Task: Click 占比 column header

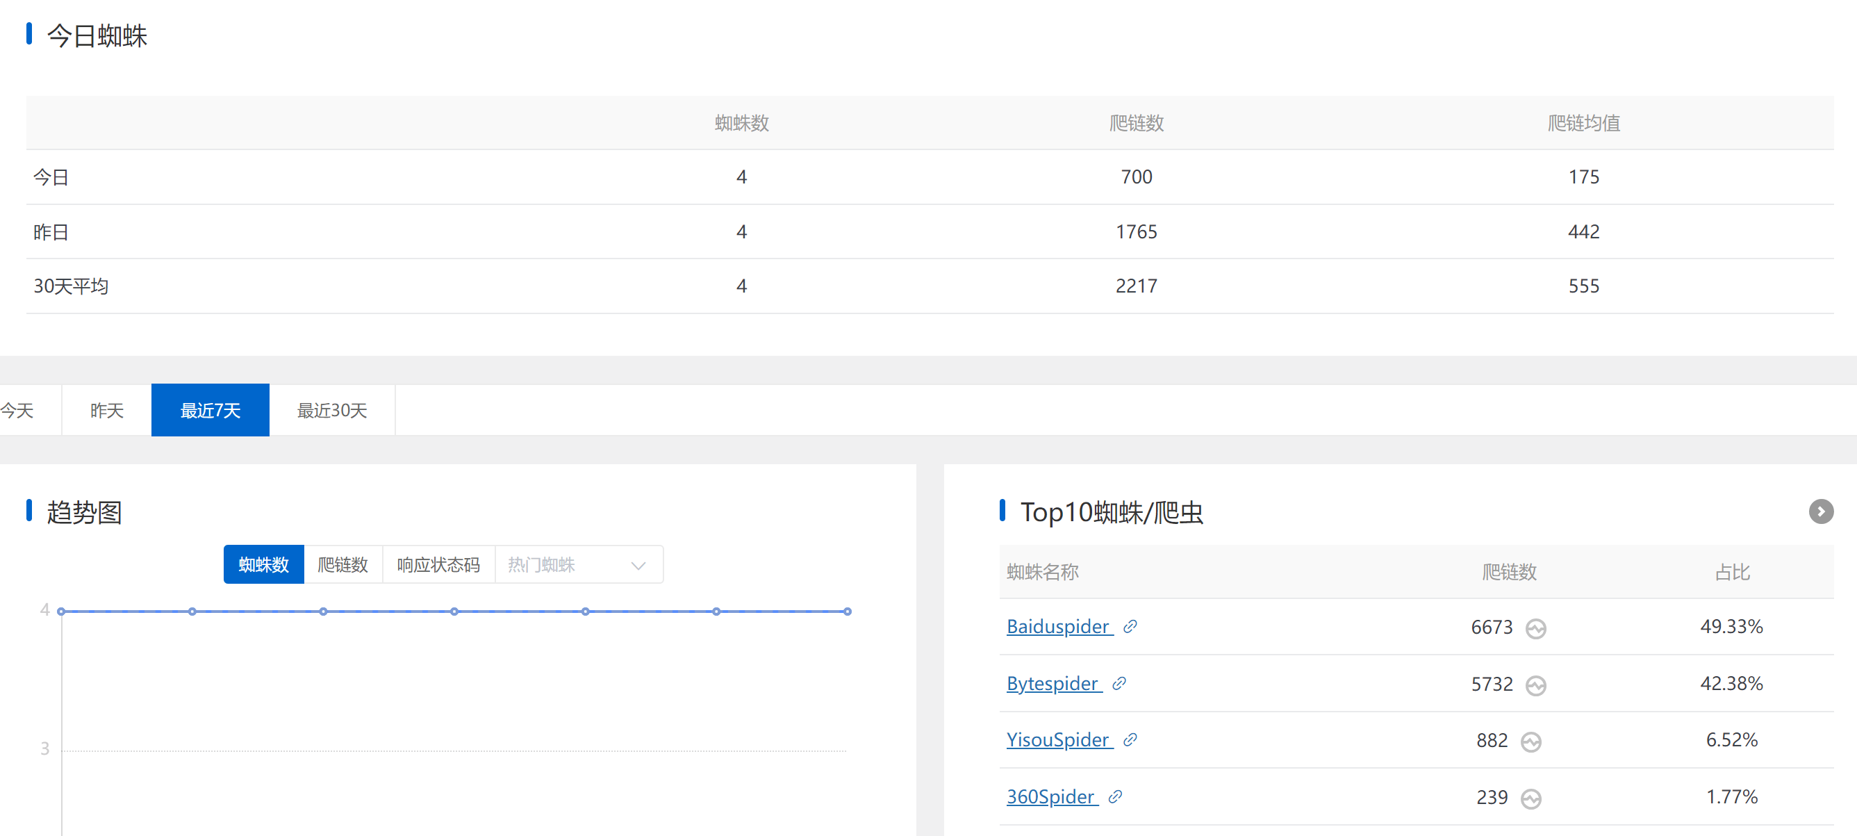Action: [1731, 572]
